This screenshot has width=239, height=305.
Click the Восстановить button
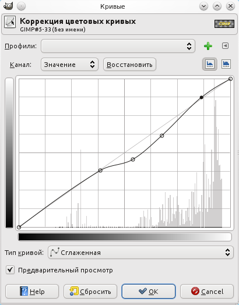(129, 65)
